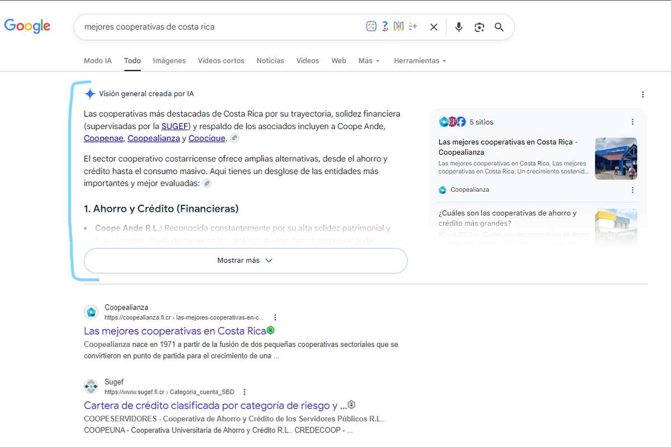
Task: Click the Google logo
Action: 27,26
